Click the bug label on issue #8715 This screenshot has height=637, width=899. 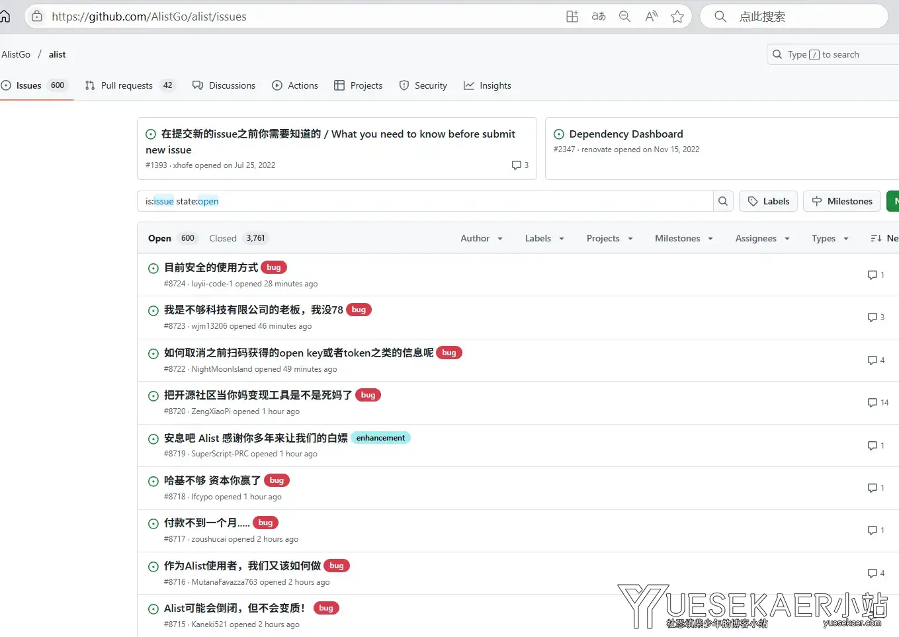pos(326,608)
